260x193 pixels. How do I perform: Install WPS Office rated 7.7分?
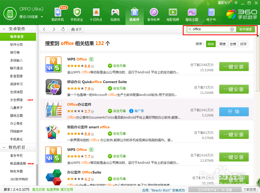(234, 157)
